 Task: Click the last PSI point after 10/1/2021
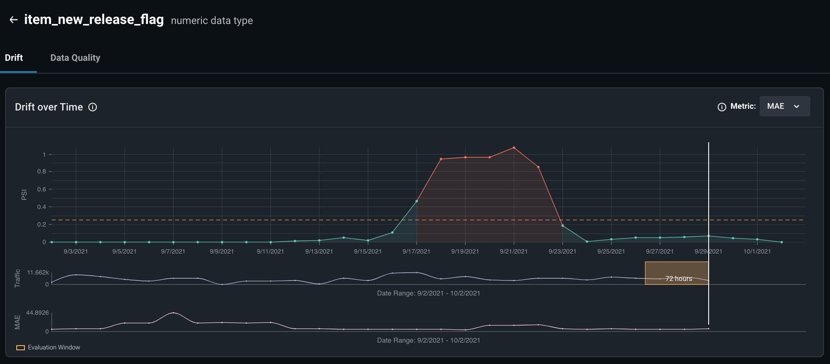pyautogui.click(x=782, y=242)
